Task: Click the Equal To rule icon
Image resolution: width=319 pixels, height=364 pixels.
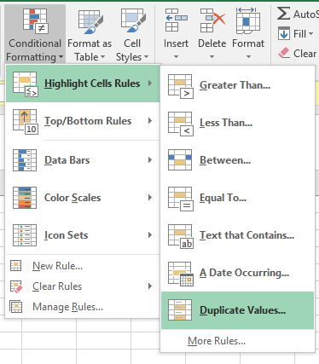Action: (181, 199)
